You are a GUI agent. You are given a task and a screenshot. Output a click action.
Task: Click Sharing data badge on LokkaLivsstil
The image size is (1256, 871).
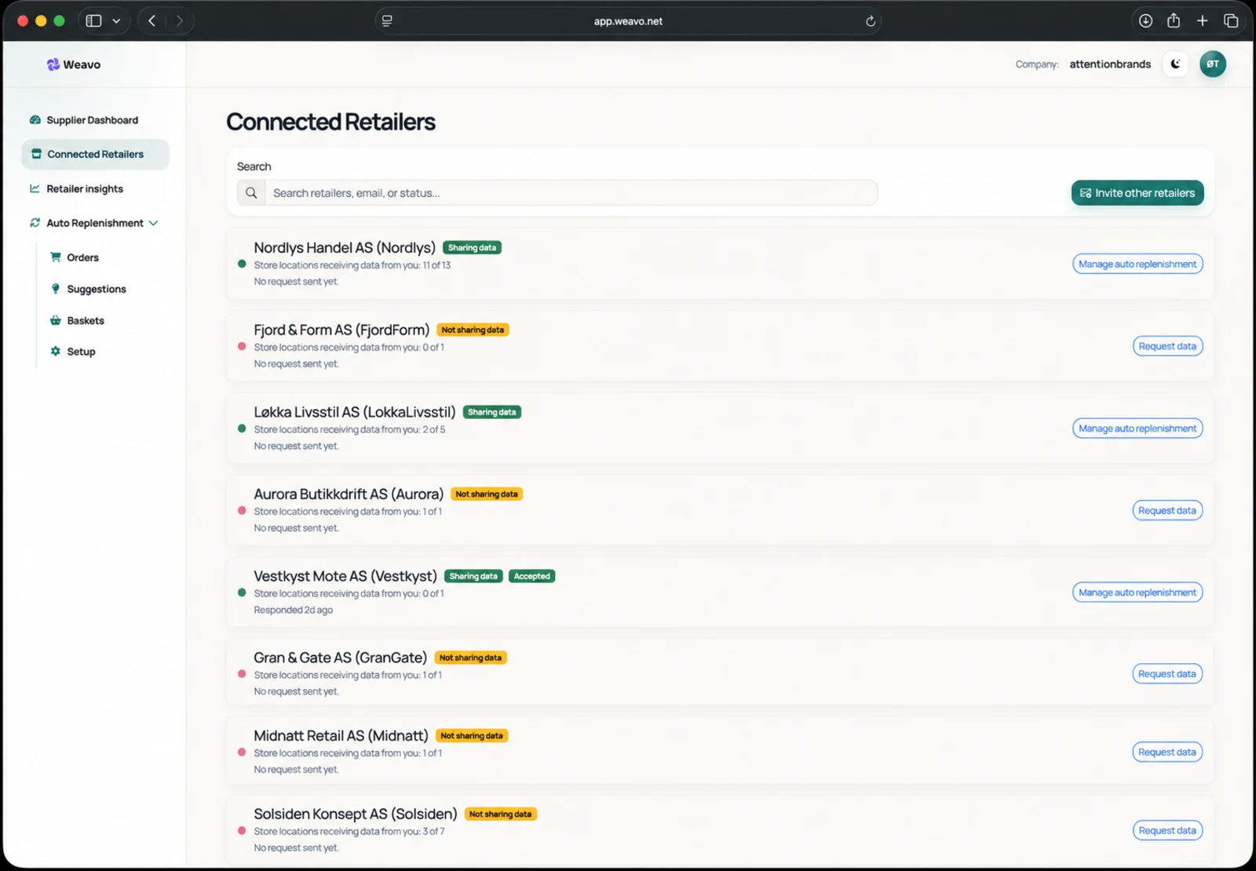click(x=492, y=413)
